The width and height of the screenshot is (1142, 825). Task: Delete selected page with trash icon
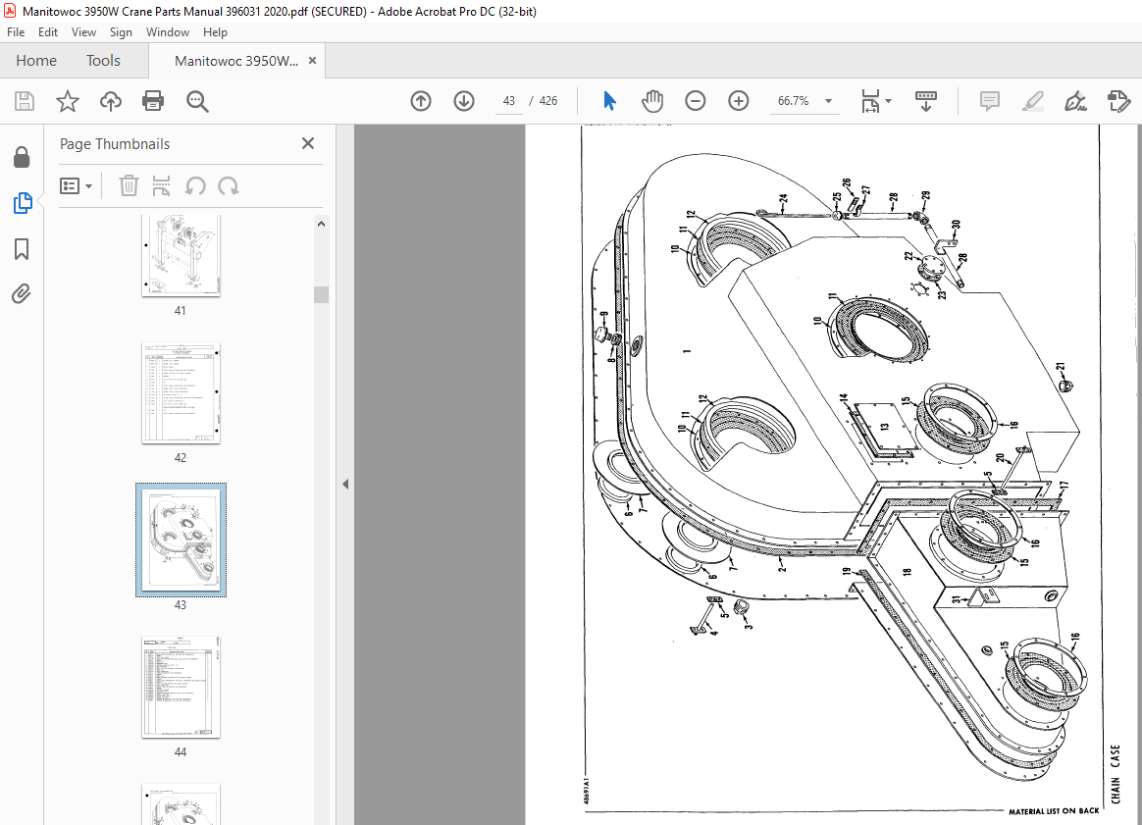click(129, 185)
